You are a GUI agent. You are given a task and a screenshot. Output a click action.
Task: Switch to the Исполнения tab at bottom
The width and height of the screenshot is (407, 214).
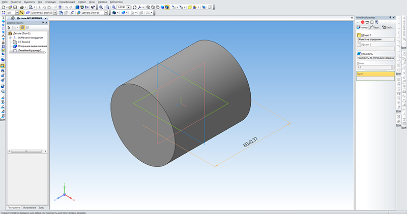pos(30,207)
